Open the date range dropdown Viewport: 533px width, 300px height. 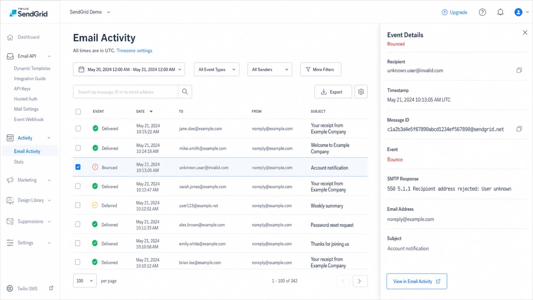[129, 69]
